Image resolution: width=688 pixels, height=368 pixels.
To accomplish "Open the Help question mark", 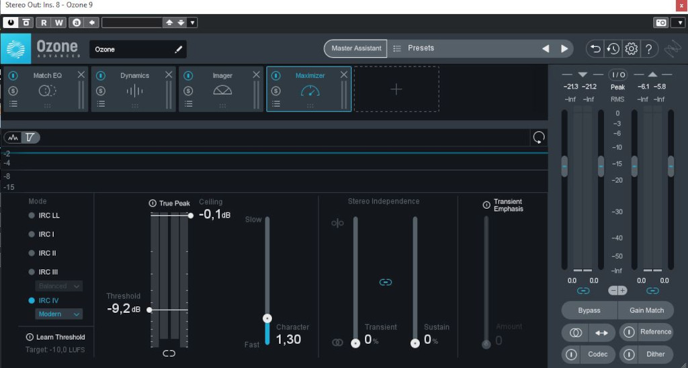I will coord(648,49).
